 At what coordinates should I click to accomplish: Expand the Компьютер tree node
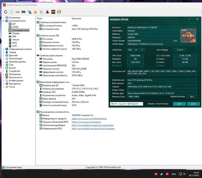click(x=4, y=18)
